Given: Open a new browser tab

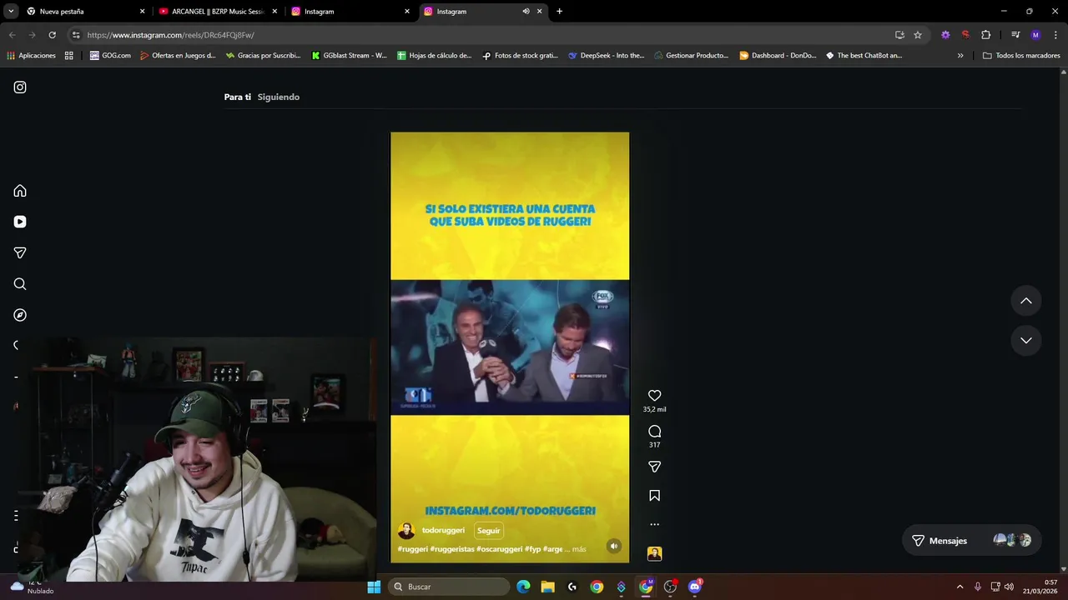Looking at the screenshot, I should tap(559, 12).
